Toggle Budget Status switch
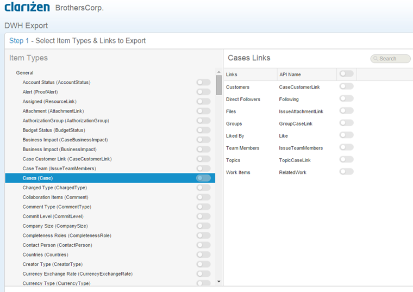 tap(203, 130)
